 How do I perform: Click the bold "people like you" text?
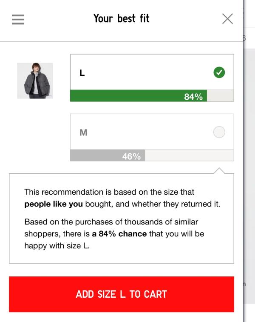coord(54,204)
